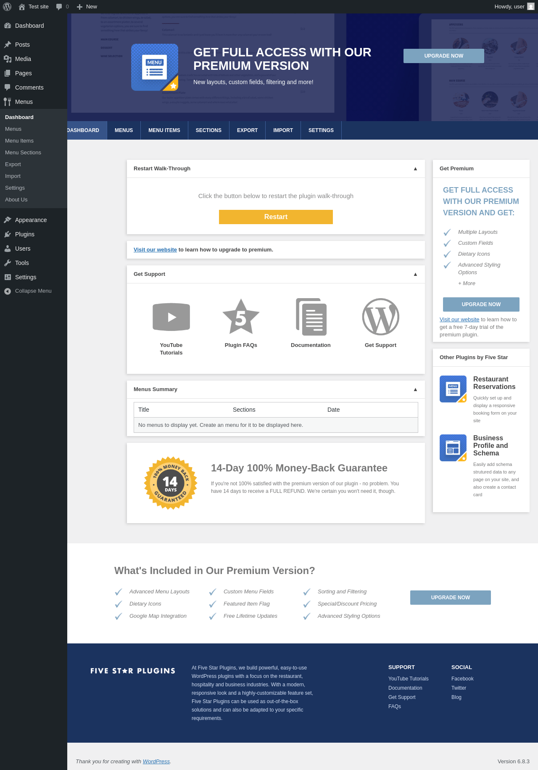Image resolution: width=538 pixels, height=770 pixels.
Task: Open YouTube Tutorials link in footer
Action: click(x=409, y=679)
